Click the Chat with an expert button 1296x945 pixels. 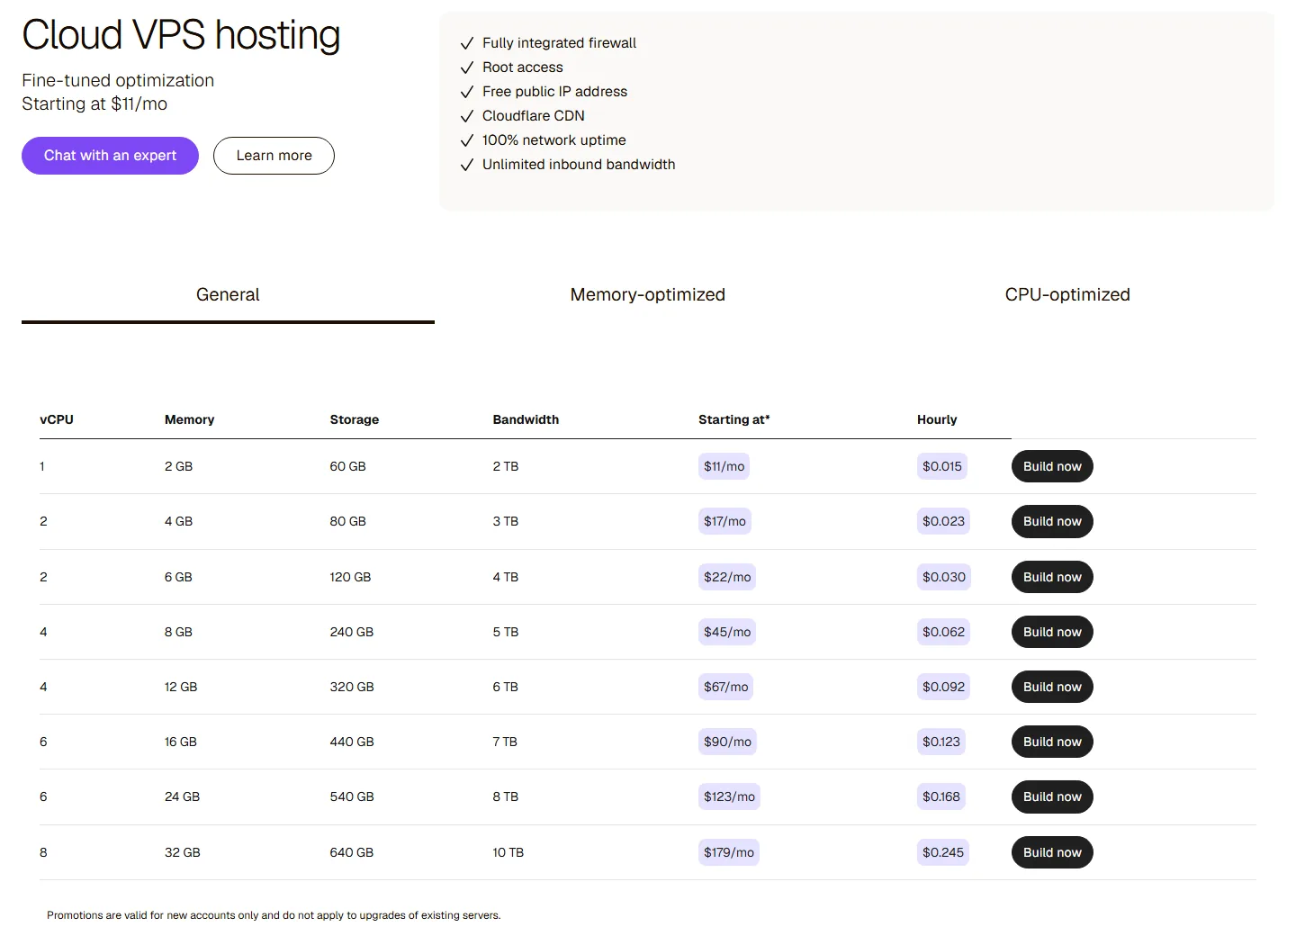110,156
